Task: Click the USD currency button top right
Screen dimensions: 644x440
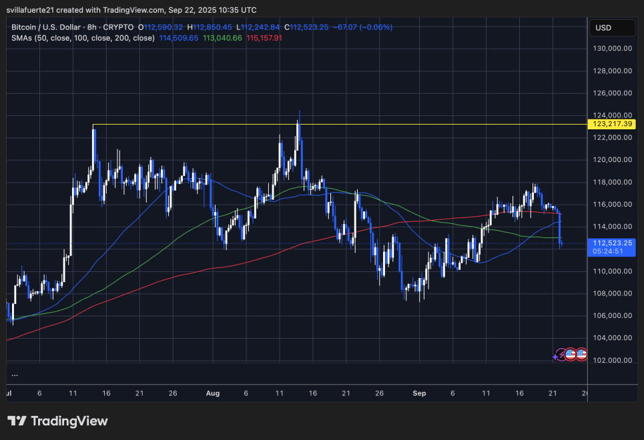Action: click(x=613, y=27)
